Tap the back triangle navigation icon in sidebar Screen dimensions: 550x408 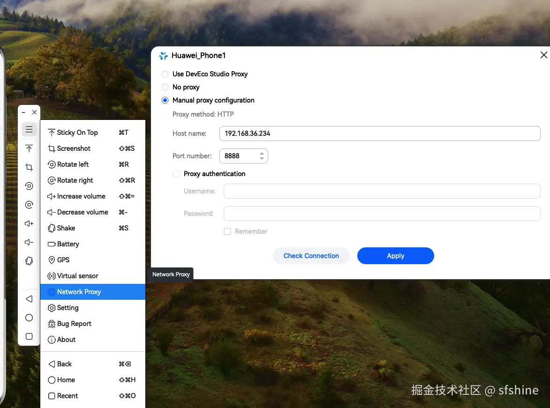[x=29, y=299]
